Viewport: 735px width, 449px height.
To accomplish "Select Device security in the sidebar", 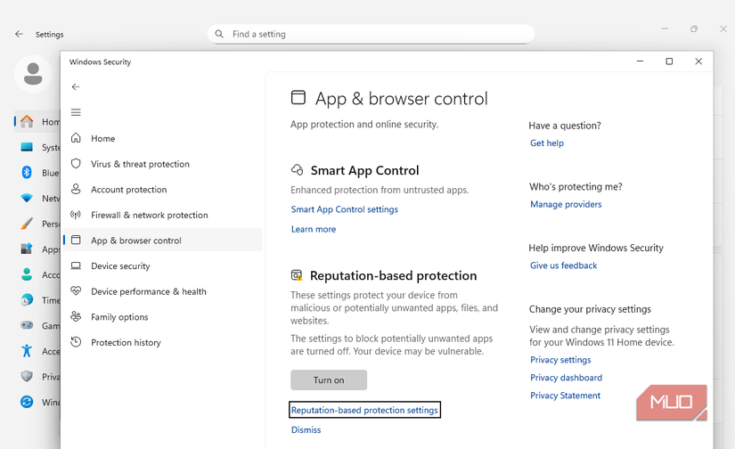I will pyautogui.click(x=163, y=265).
